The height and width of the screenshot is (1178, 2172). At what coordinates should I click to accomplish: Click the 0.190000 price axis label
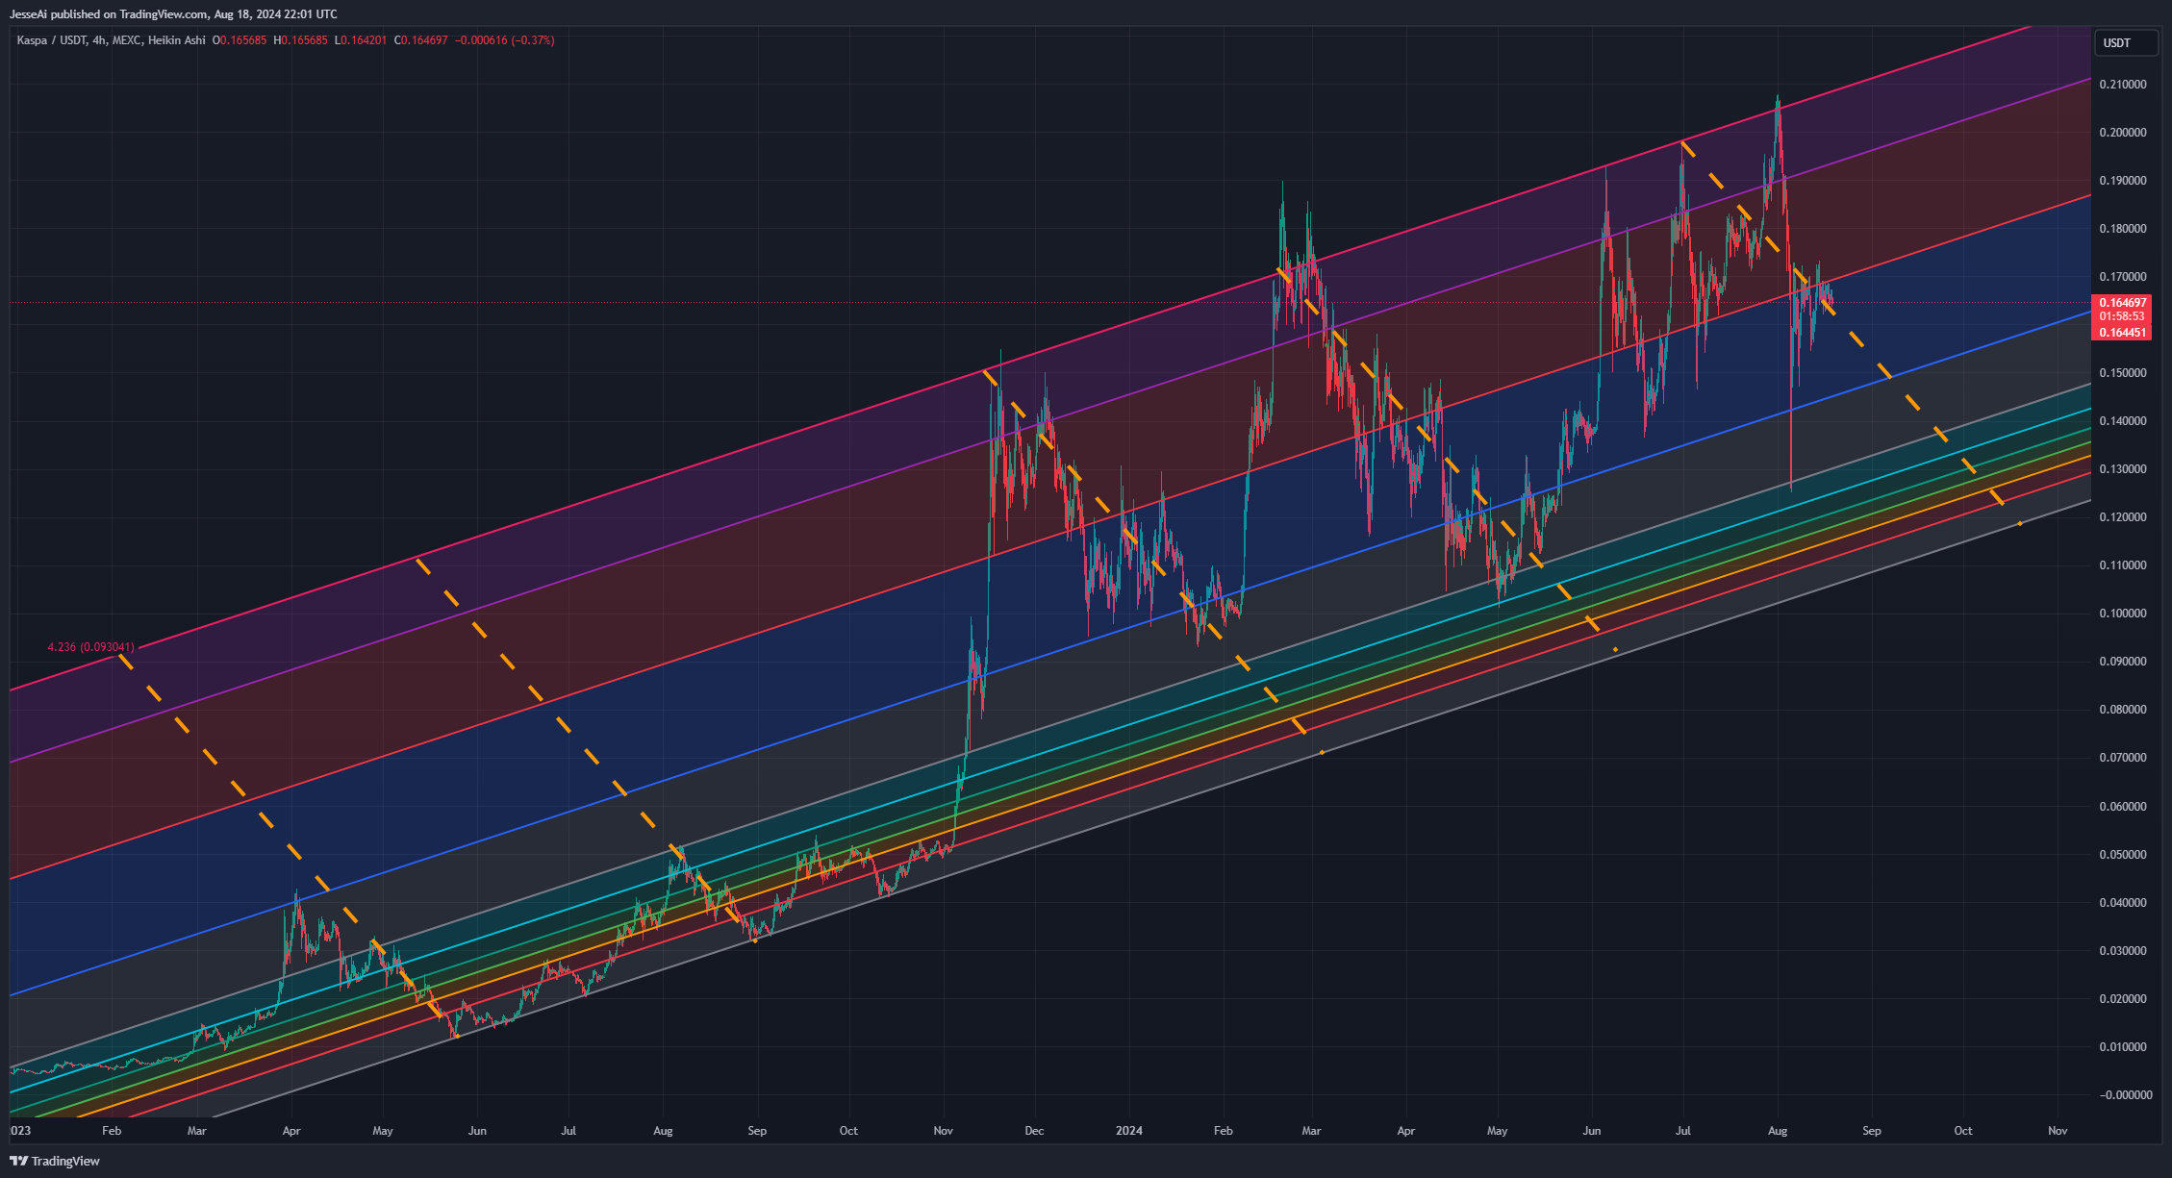[2122, 181]
